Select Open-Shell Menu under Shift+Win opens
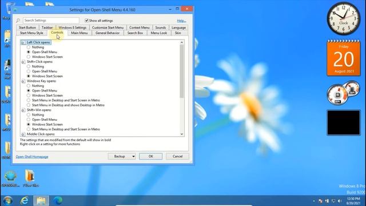The image size is (366, 206). (29, 120)
